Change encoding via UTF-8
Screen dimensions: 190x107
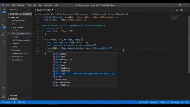tap(162, 102)
